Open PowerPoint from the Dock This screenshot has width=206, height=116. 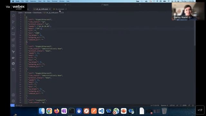[124, 111]
